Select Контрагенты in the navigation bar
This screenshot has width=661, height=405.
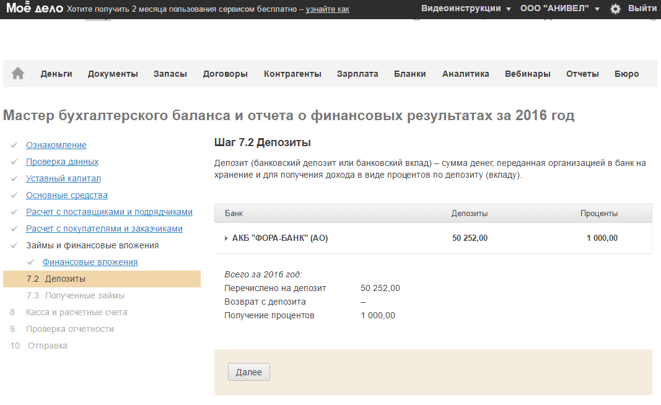click(x=292, y=74)
